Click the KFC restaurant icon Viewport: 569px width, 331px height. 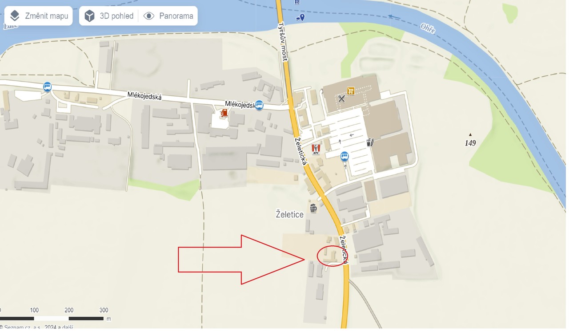(x=316, y=149)
